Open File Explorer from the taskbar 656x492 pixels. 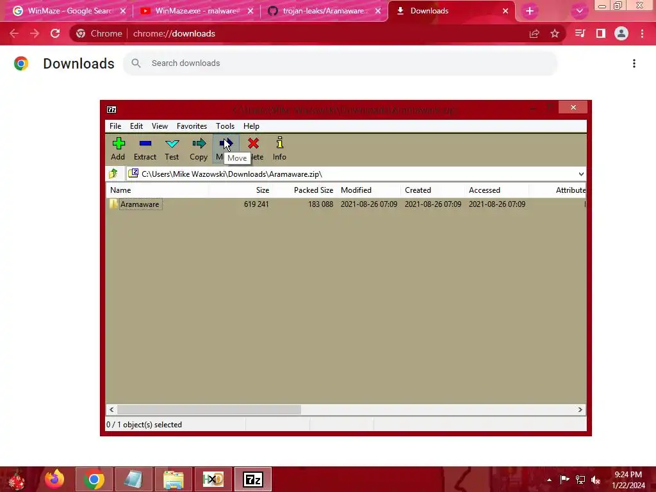point(173,479)
